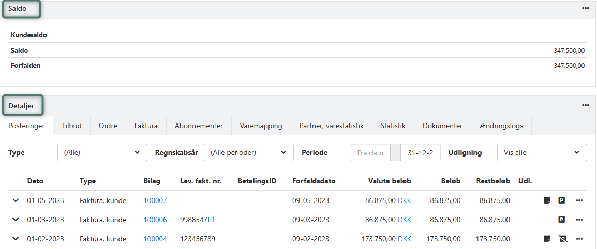Click supplier invoice number 123456789
The height and width of the screenshot is (249, 597).
click(198, 239)
